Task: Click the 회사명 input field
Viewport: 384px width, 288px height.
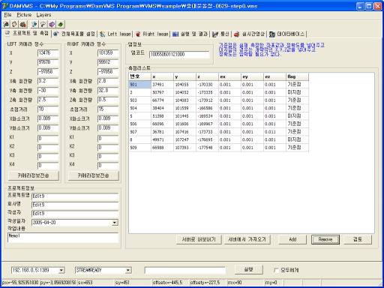Action: coord(75,205)
